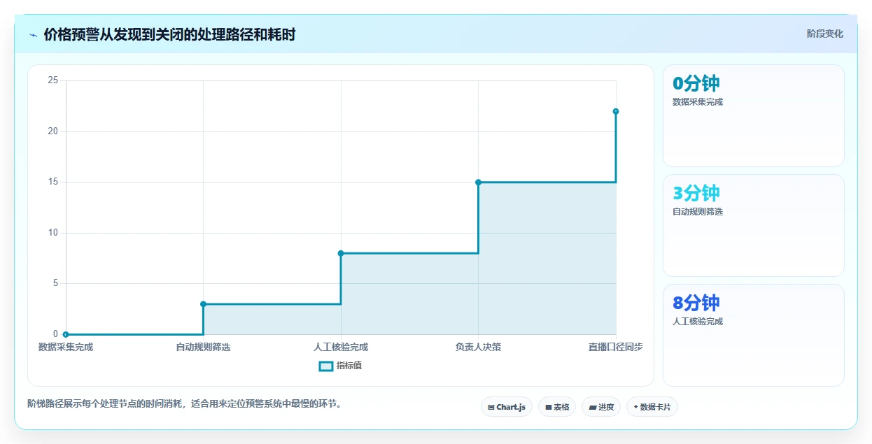
Task: Open the 3分钟 自动规则筛选 card
Action: (x=754, y=225)
